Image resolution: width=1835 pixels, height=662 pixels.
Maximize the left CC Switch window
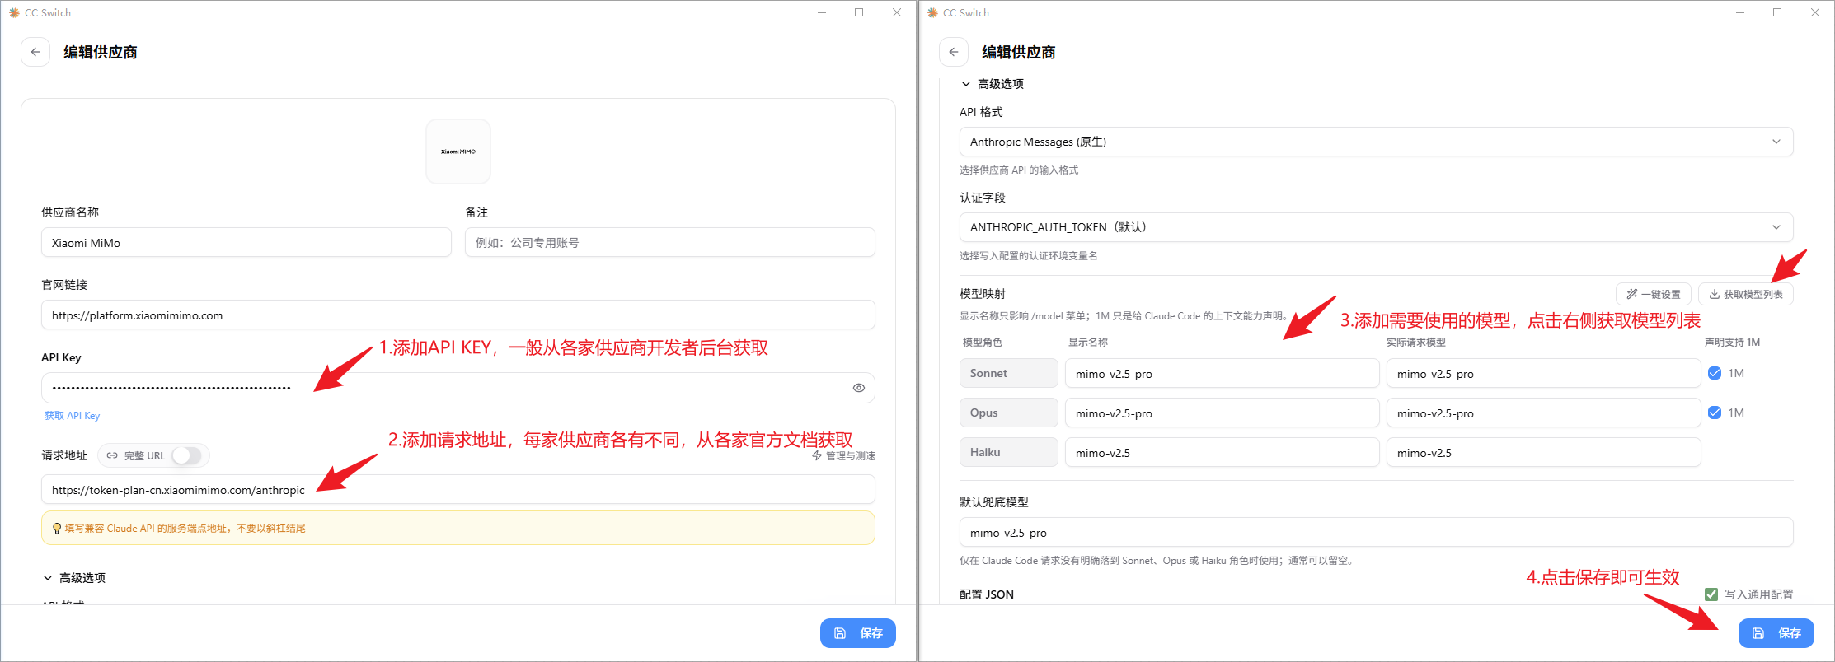(859, 12)
